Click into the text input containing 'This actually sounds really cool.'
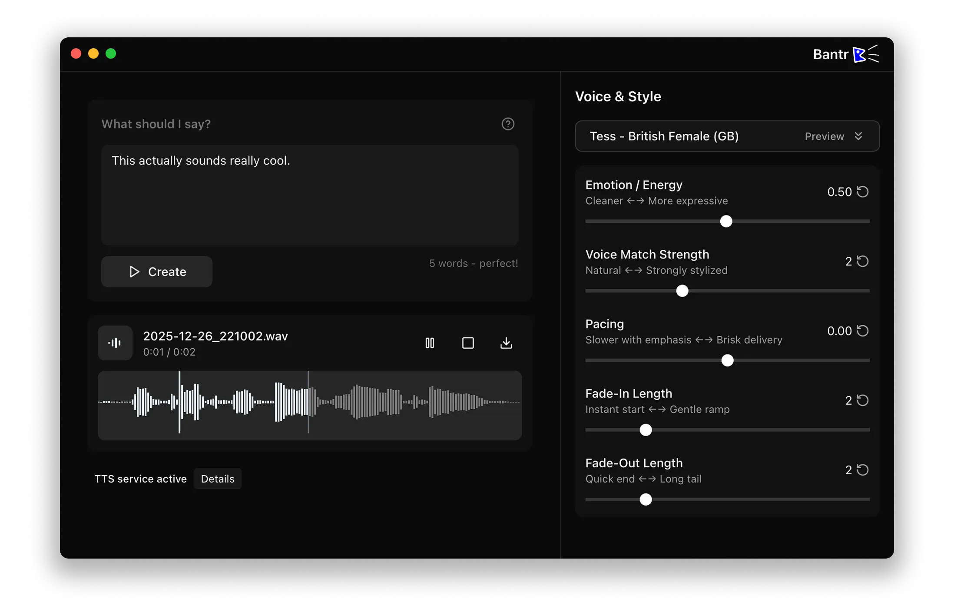The height and width of the screenshot is (602, 954). click(x=310, y=195)
